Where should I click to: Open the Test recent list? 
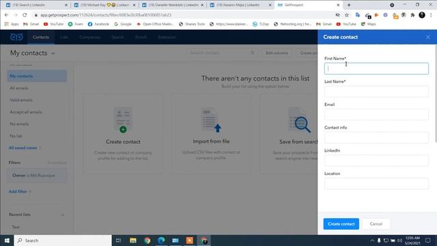pyautogui.click(x=16, y=227)
